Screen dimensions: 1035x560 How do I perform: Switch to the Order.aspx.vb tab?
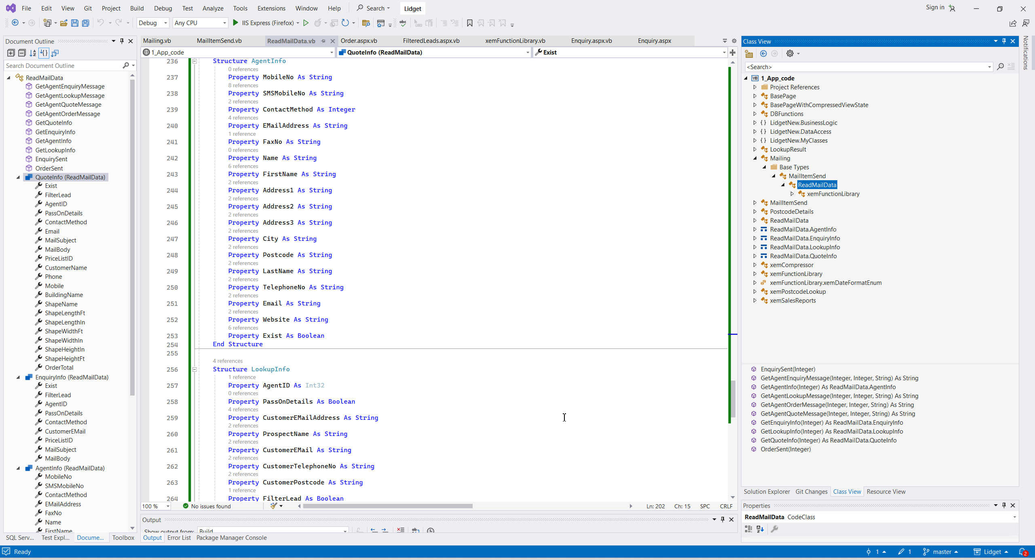pyautogui.click(x=359, y=41)
